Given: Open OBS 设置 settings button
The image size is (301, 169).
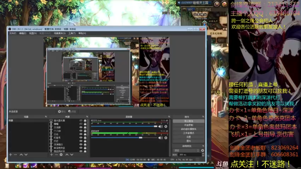Looking at the screenshot, I should click(x=189, y=137).
